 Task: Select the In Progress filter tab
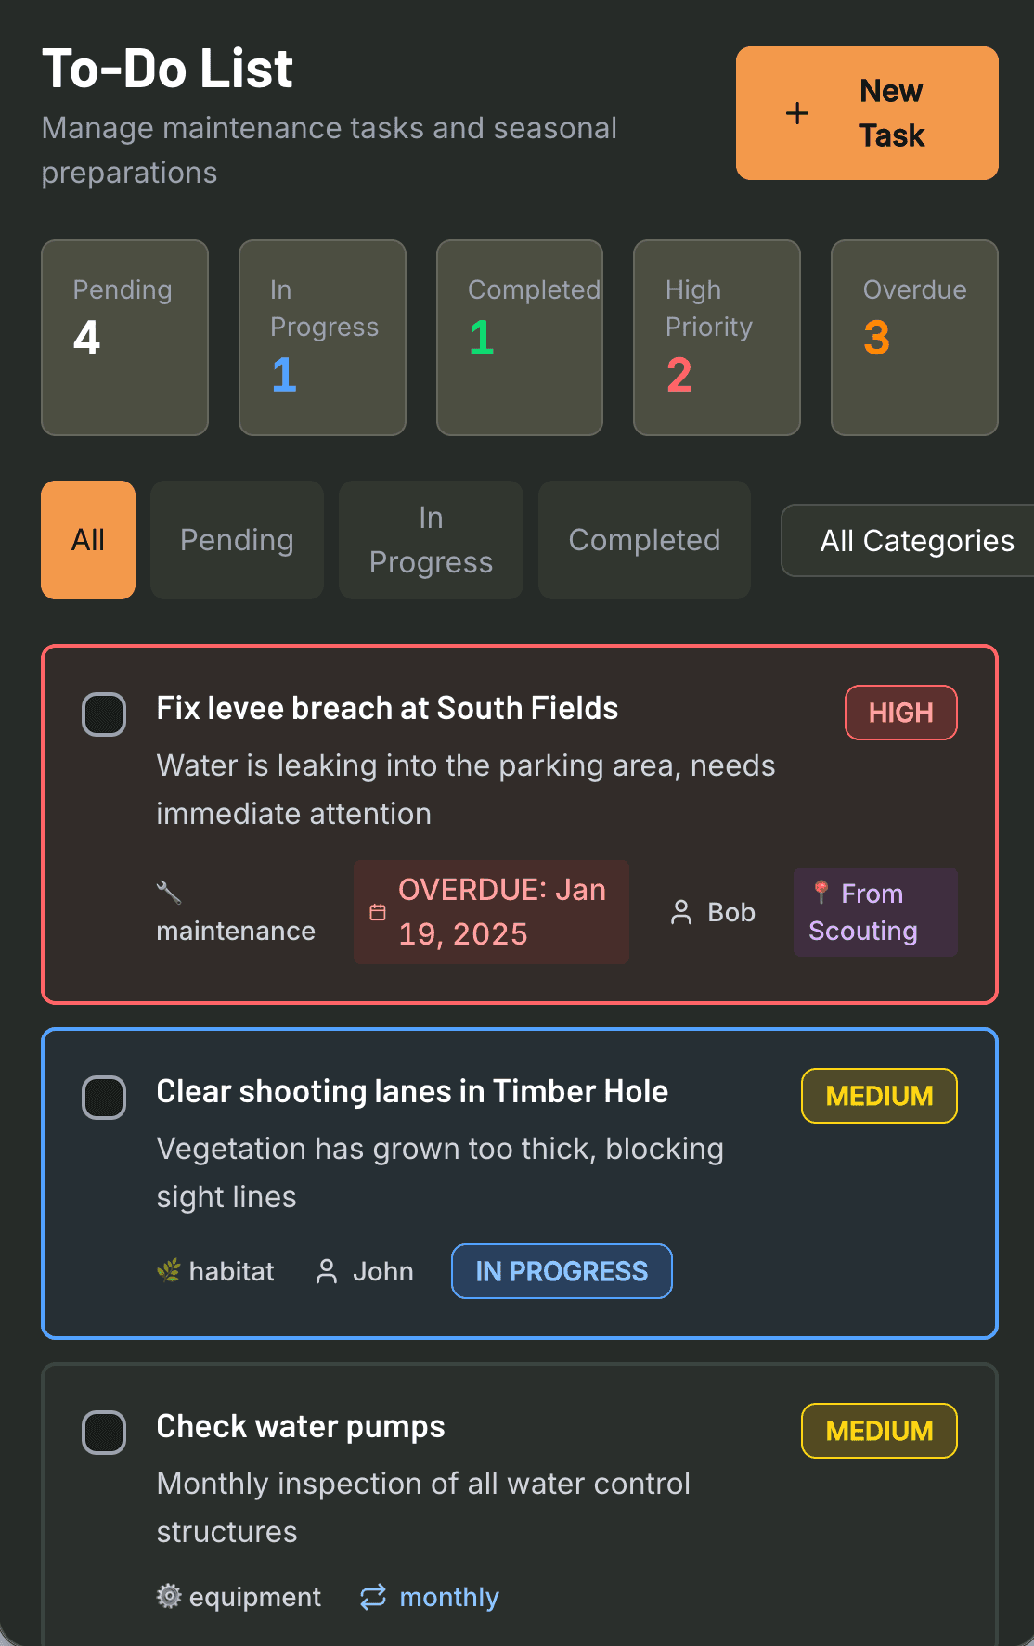(x=430, y=540)
